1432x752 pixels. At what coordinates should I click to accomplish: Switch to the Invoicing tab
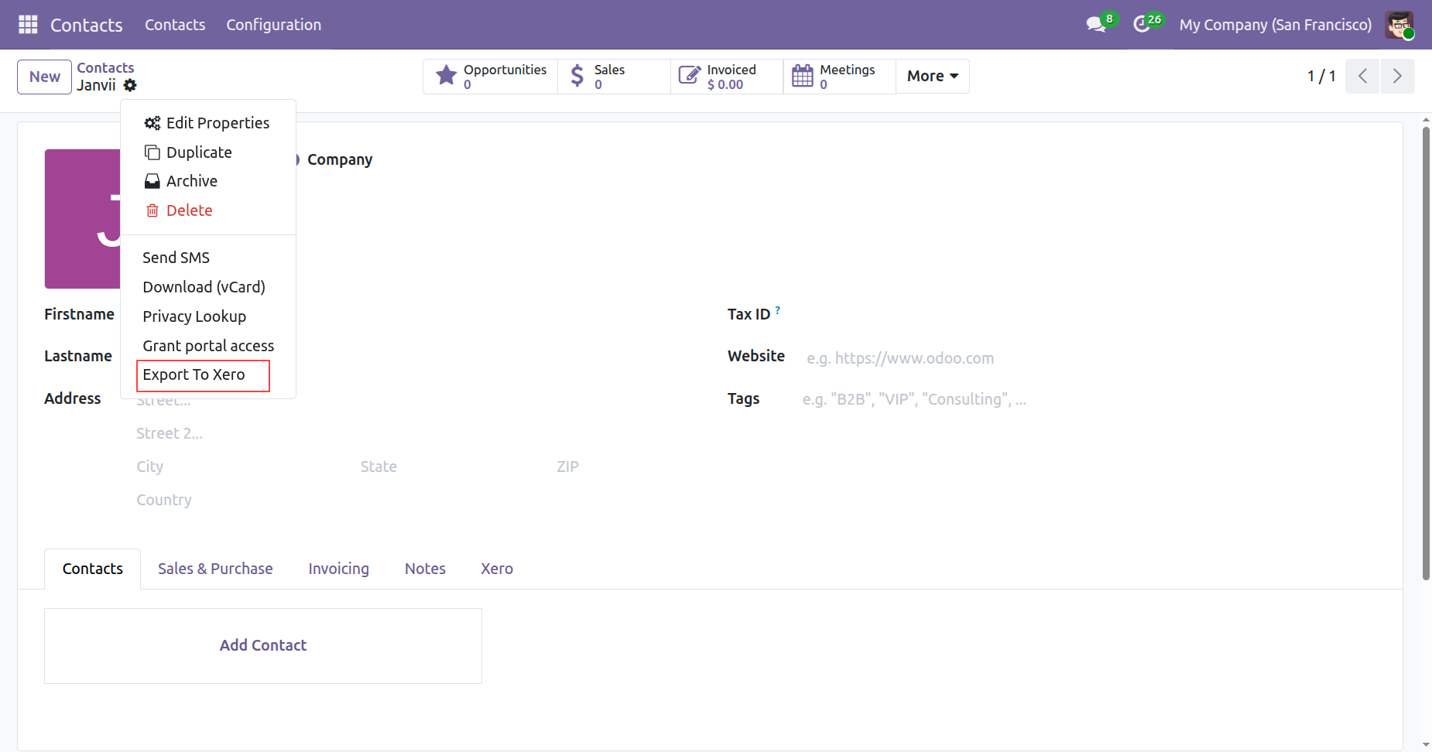point(339,569)
